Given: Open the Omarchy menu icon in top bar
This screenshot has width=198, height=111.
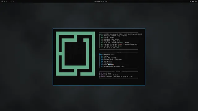Looking at the screenshot, I should tap(2, 1).
